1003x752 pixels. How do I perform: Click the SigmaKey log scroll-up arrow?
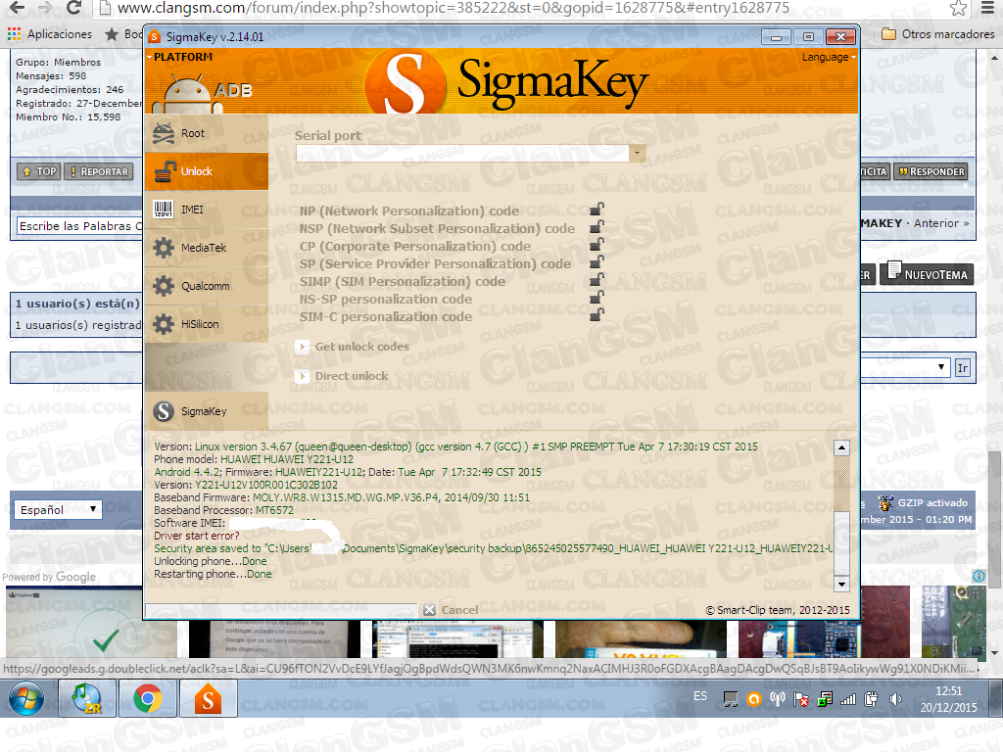click(x=841, y=447)
